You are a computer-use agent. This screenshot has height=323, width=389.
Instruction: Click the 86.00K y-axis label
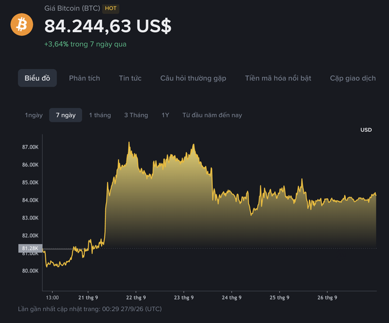click(30, 165)
